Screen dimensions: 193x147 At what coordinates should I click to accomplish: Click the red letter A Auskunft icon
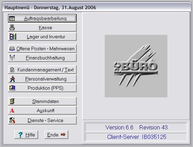pos(12,110)
